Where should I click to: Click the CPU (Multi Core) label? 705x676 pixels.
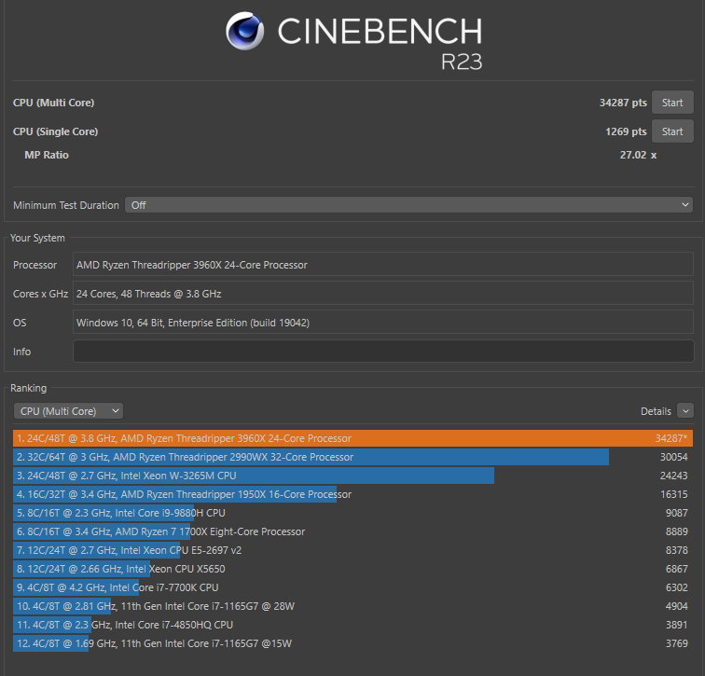tap(53, 103)
